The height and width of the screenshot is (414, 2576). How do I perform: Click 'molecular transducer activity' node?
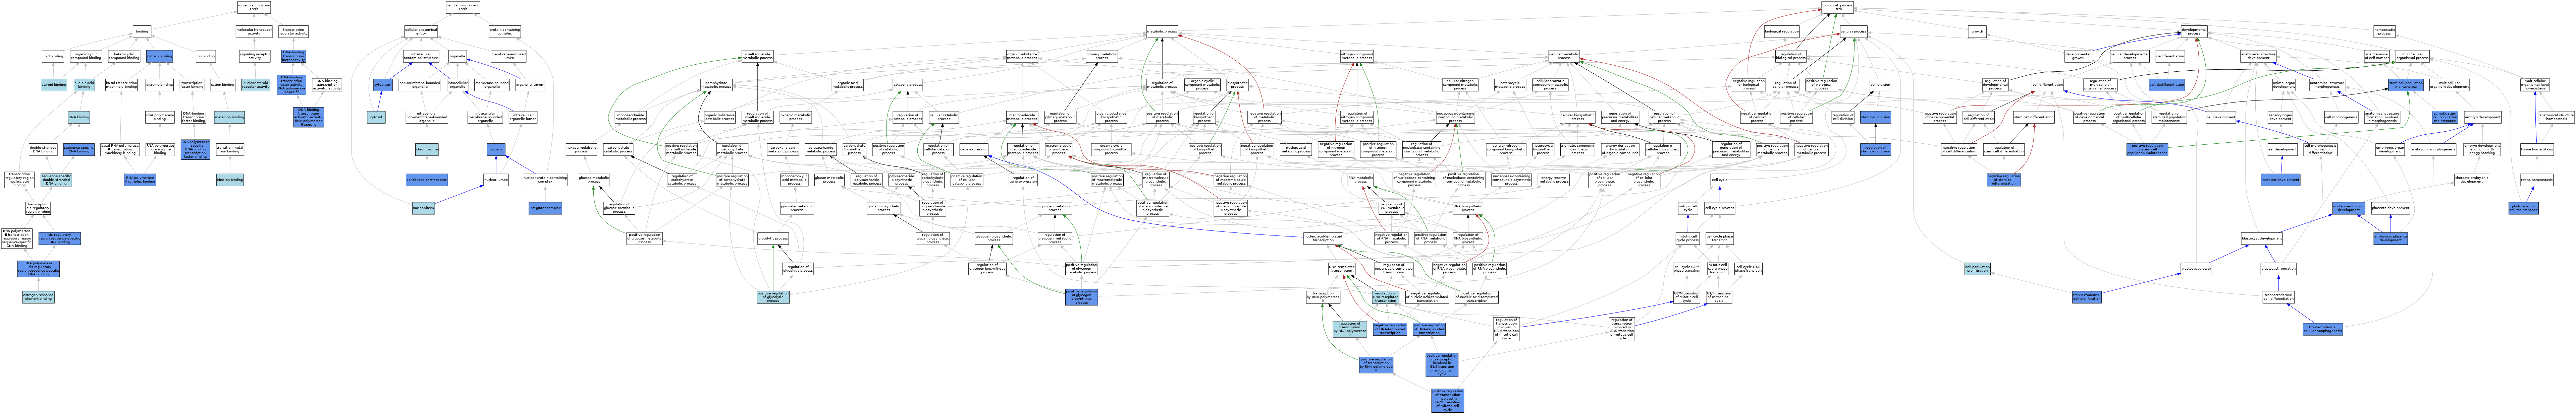point(254,31)
